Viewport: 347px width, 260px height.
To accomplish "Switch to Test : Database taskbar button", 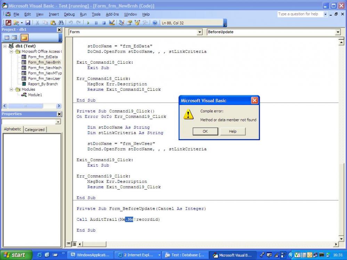I will [x=185, y=255].
